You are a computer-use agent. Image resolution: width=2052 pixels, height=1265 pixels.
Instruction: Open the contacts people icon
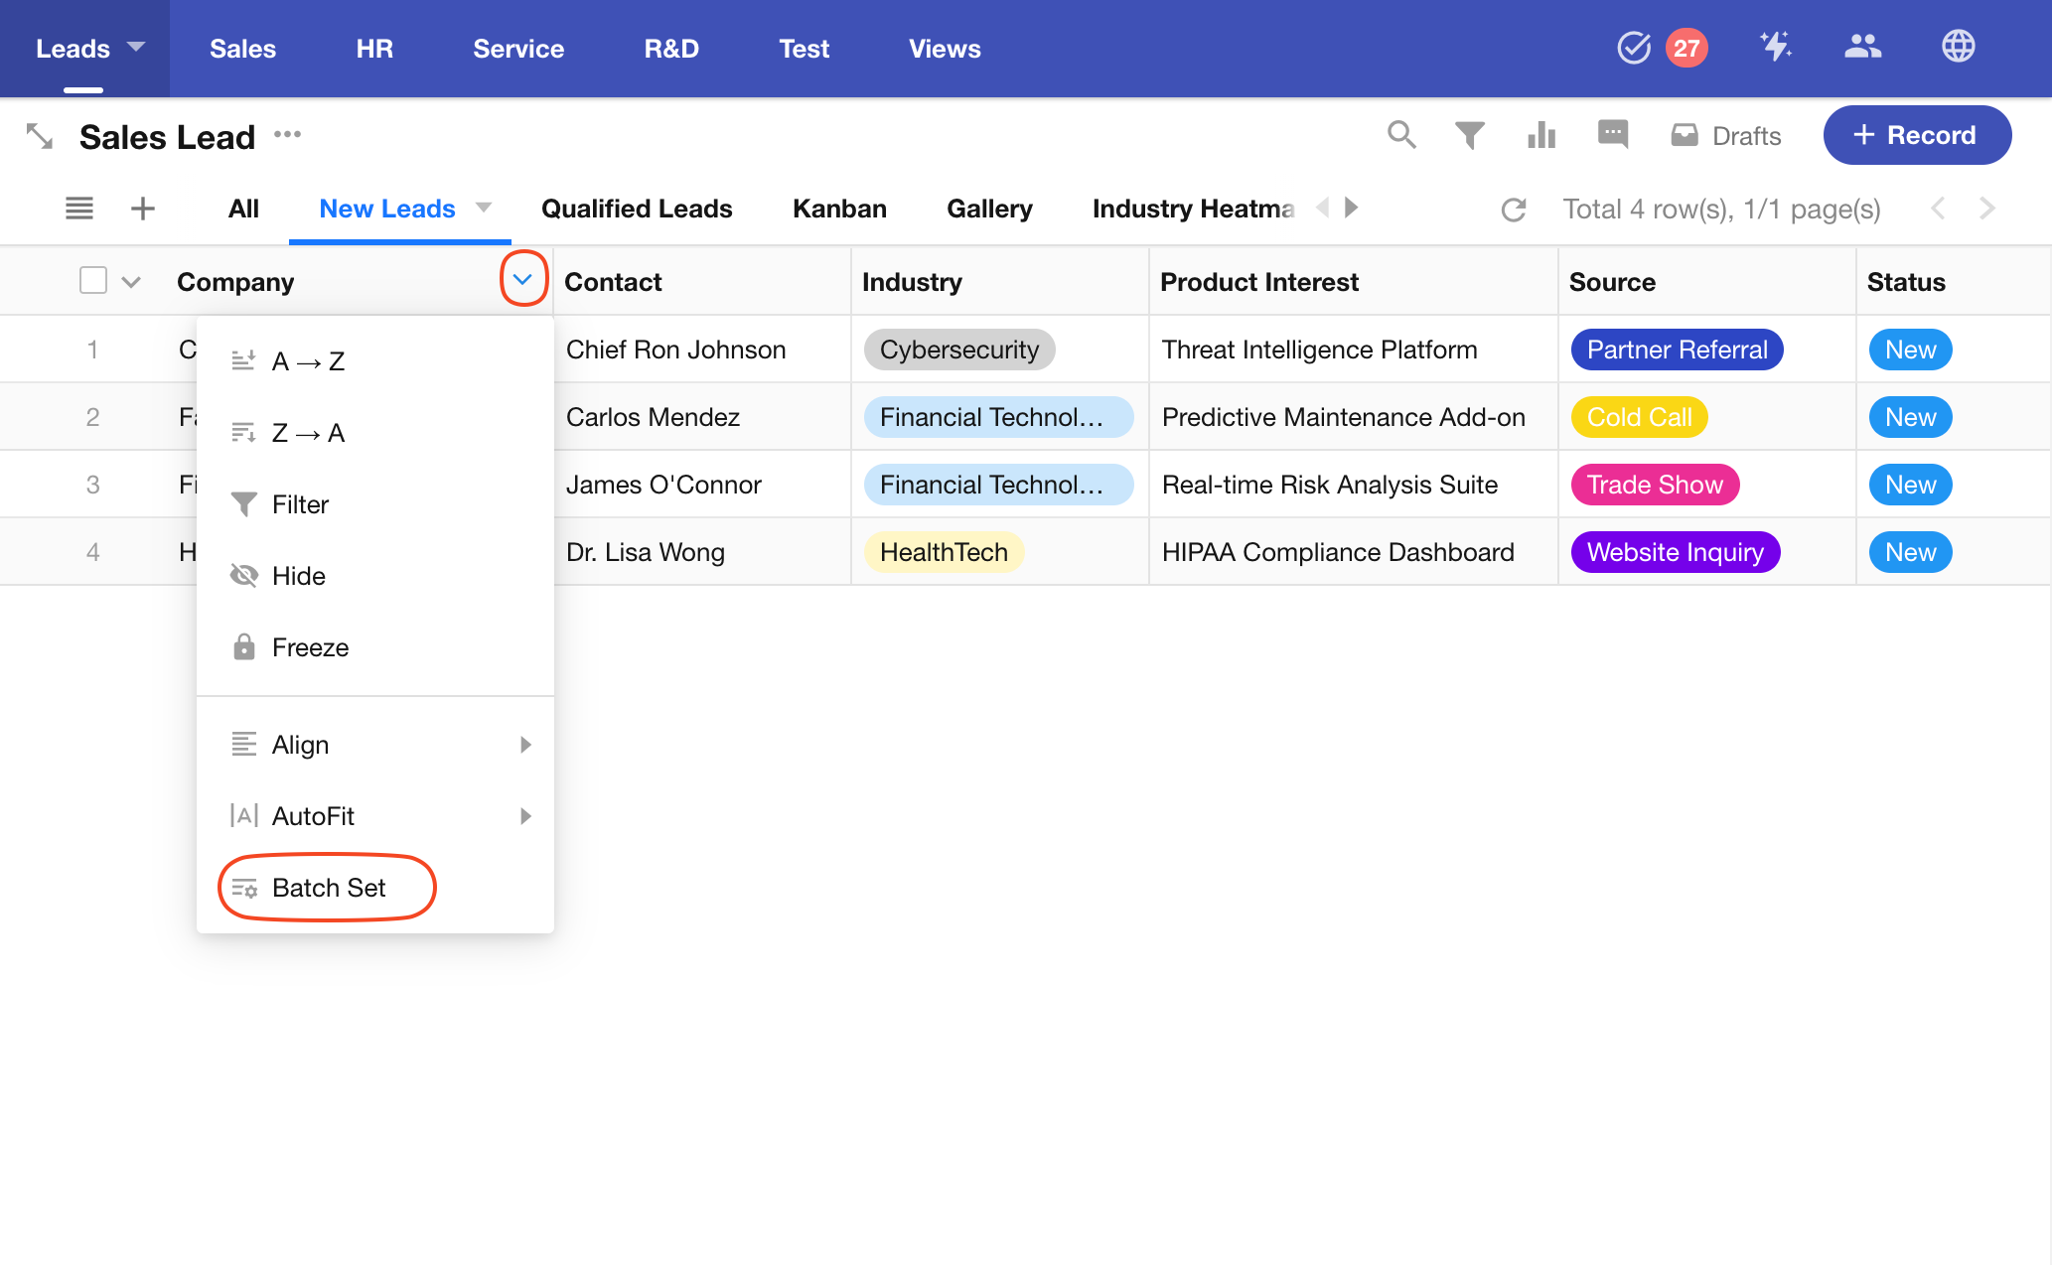click(1862, 47)
